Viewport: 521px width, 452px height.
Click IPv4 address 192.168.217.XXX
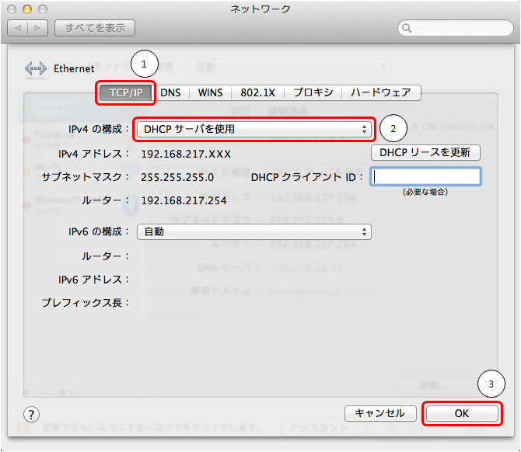coord(186,154)
